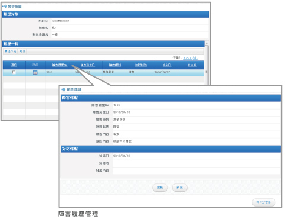Open the detail calendar icon in first row
This screenshot has width=285, height=219.
[x=36, y=72]
